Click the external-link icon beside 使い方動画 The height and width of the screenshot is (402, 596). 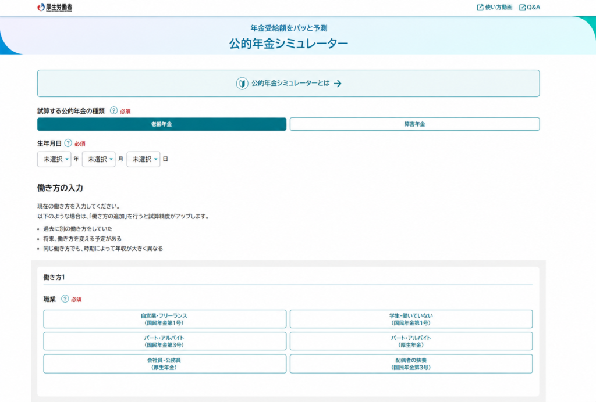(480, 8)
